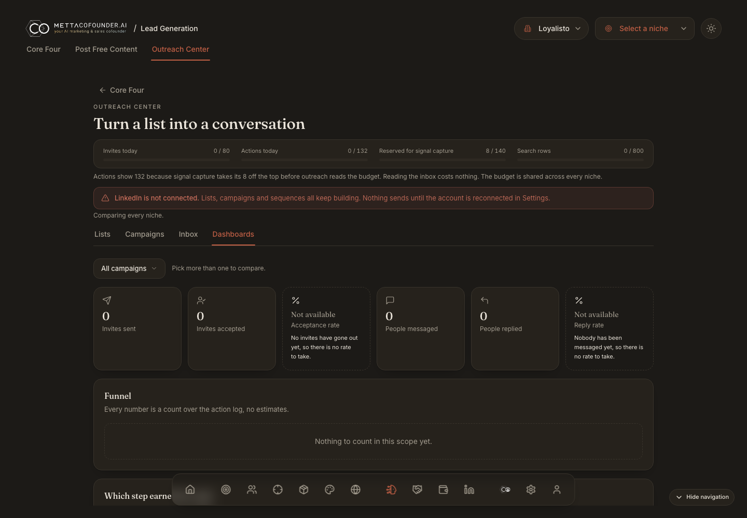This screenshot has height=518, width=747.
Task: Toggle the sun light theme button
Action: point(711,28)
